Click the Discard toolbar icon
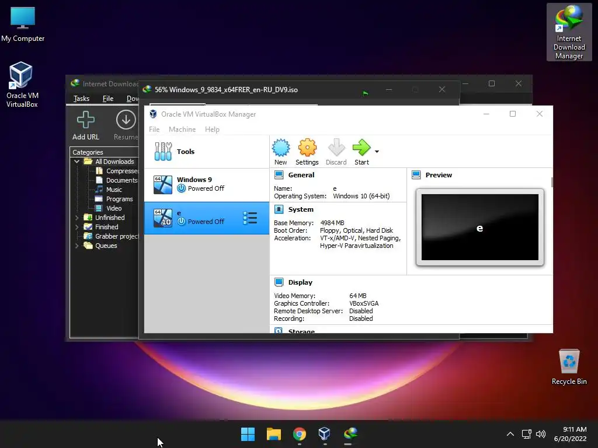598x448 pixels. (336, 152)
